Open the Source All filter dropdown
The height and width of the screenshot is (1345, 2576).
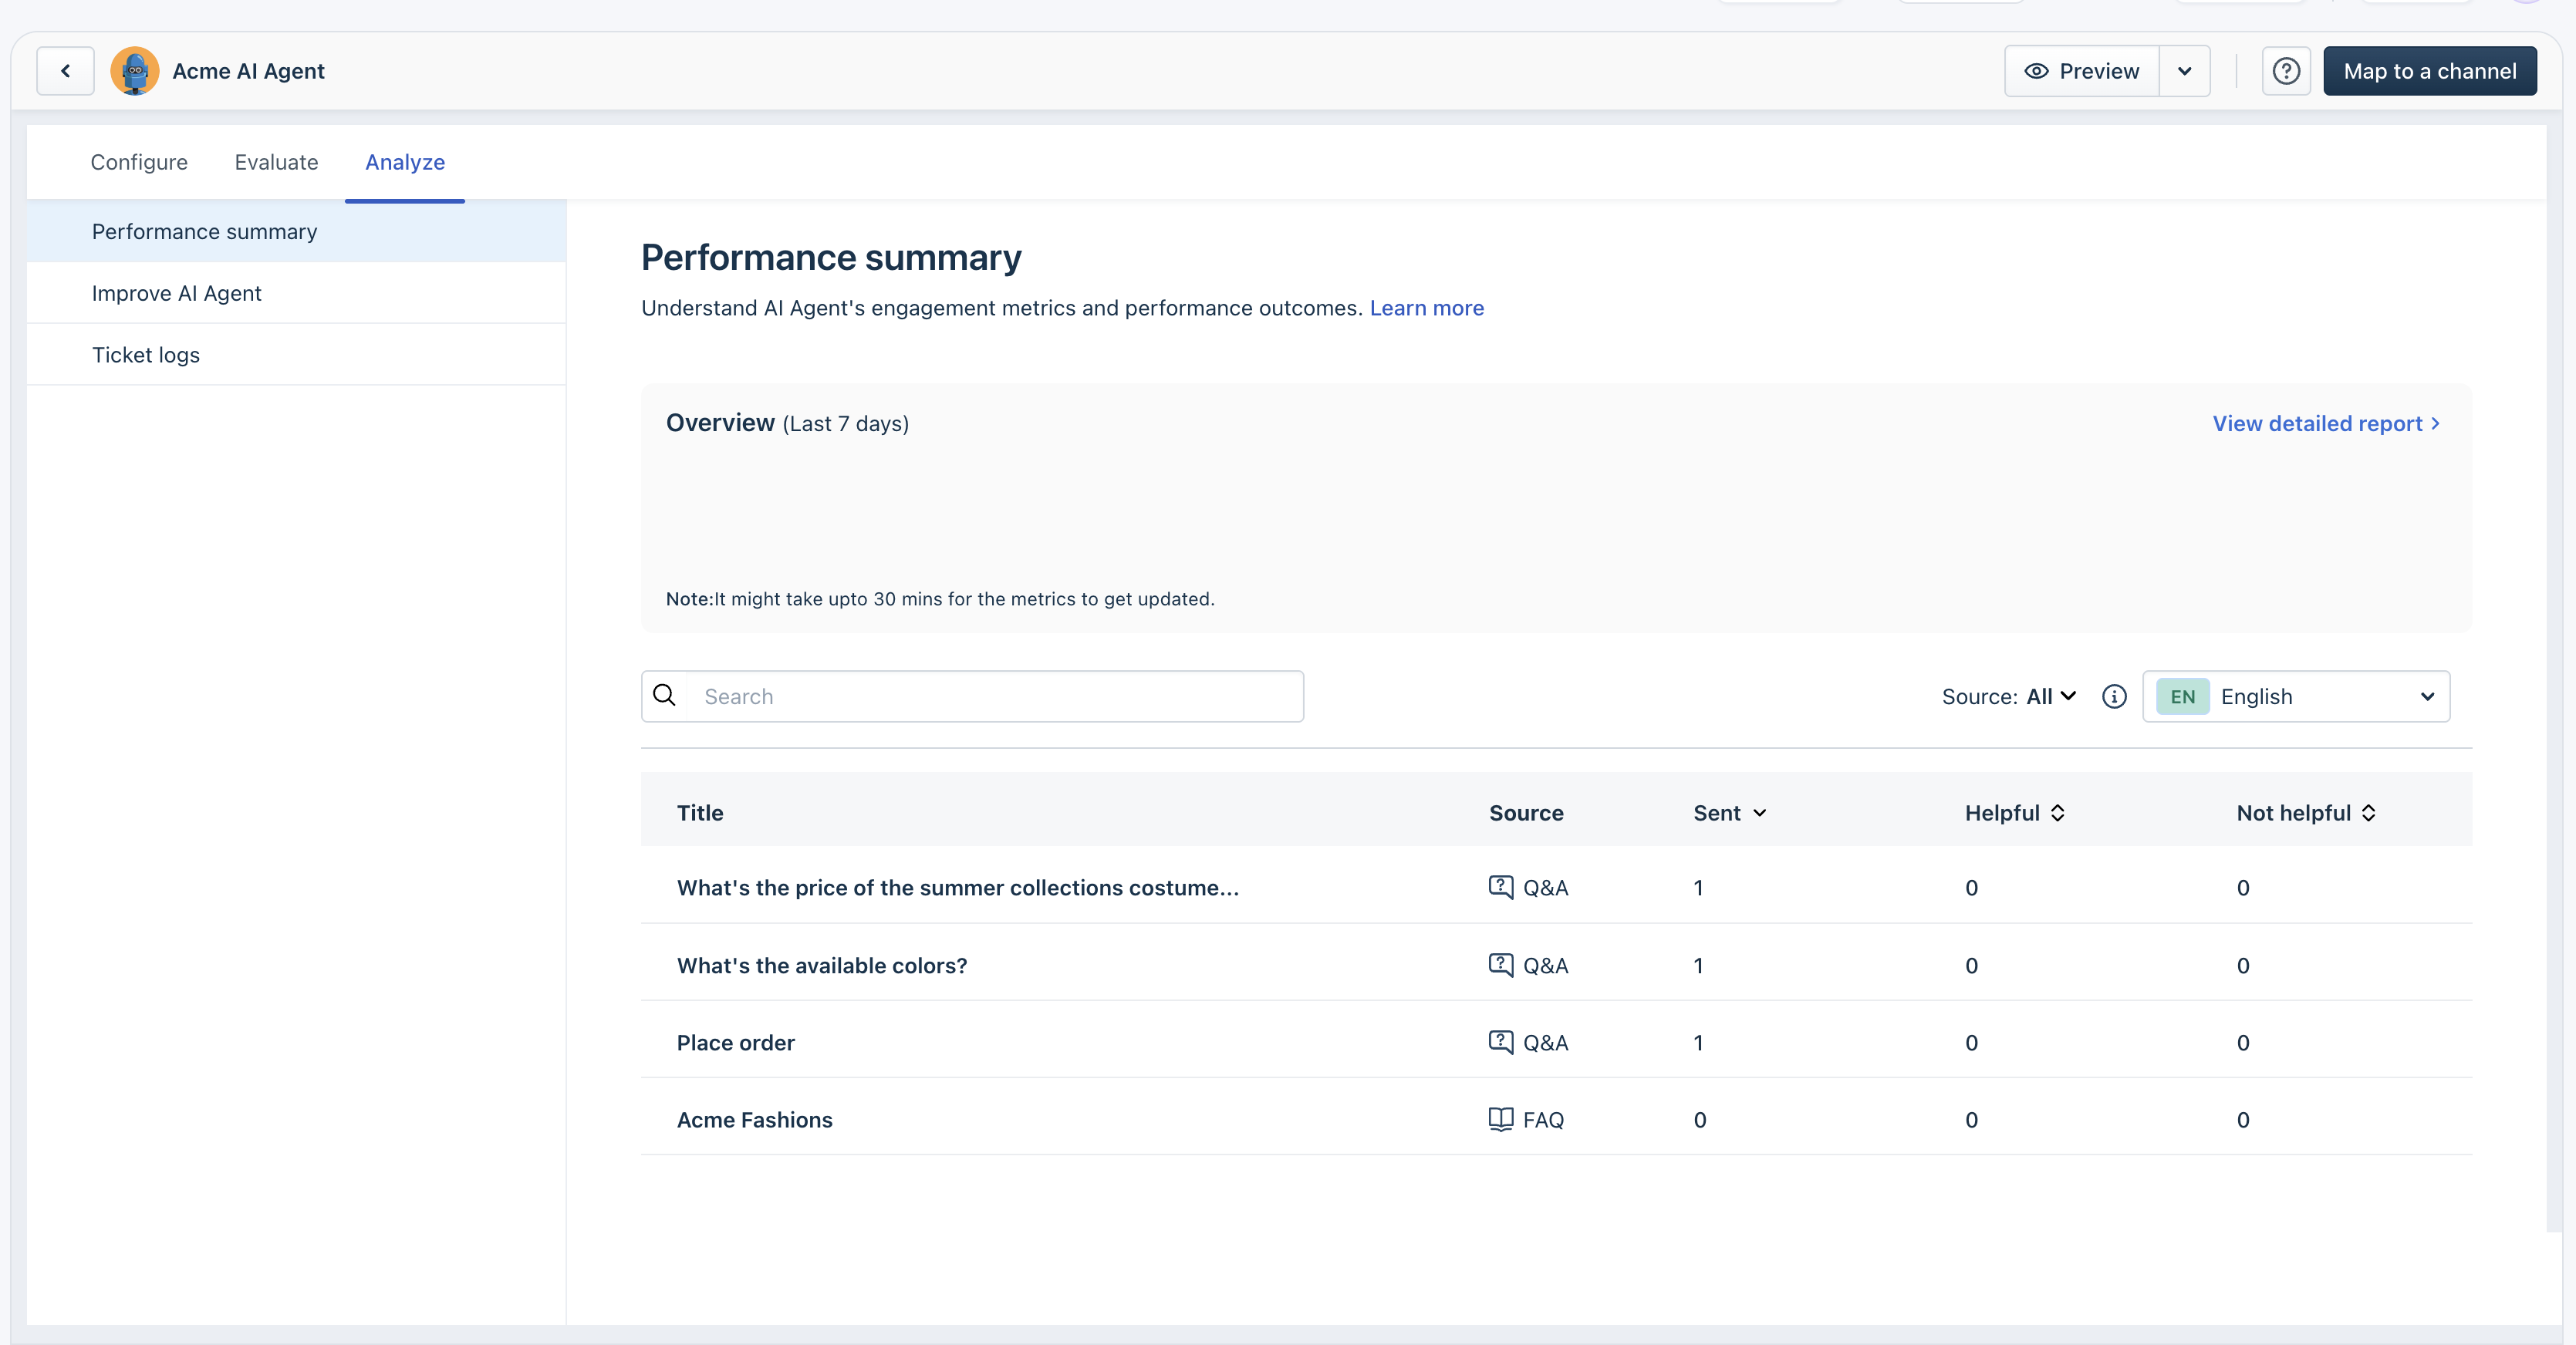(x=2050, y=697)
